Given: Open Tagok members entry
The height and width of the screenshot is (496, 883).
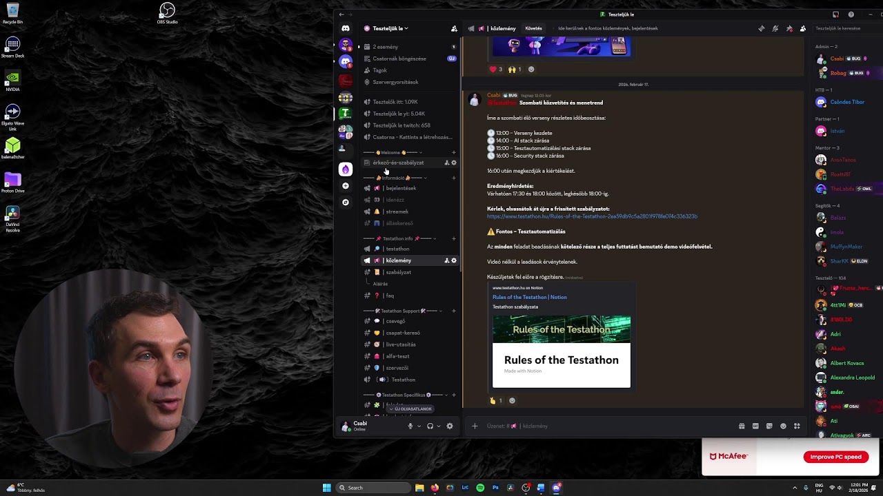Looking at the screenshot, I should pyautogui.click(x=410, y=70).
